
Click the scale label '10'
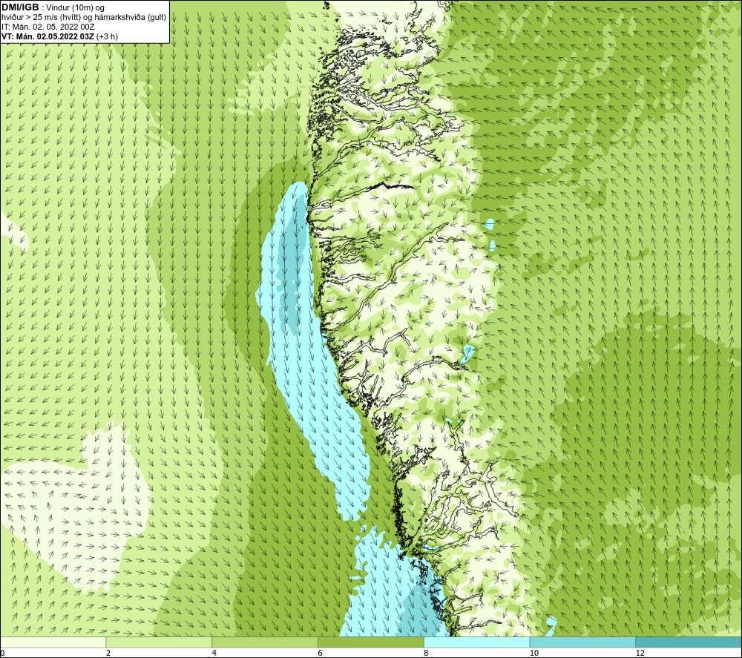534,653
